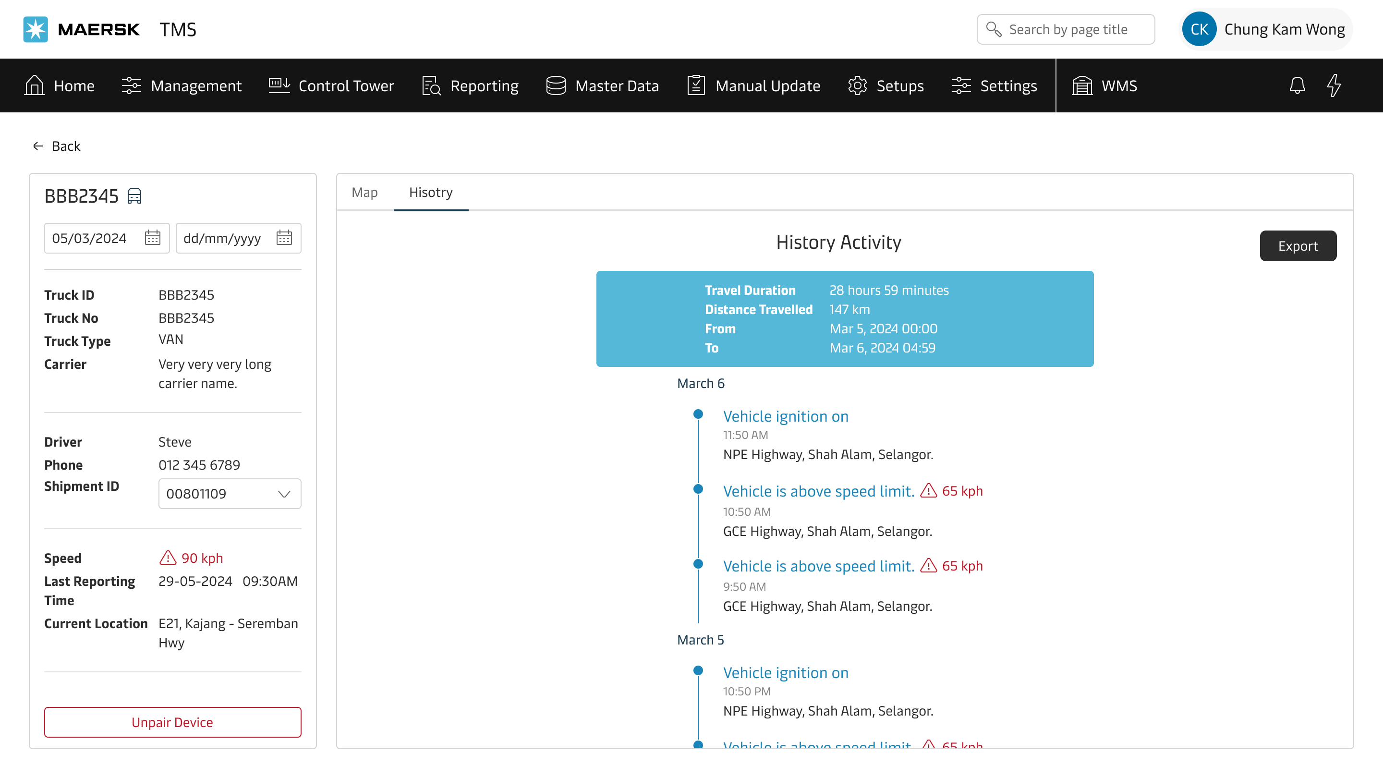Open the end date calendar picker

coord(284,238)
